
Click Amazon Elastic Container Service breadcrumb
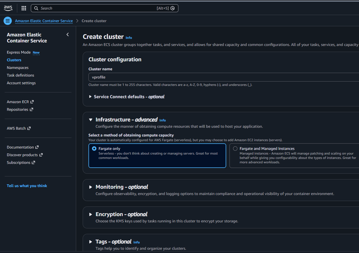[x=44, y=21]
